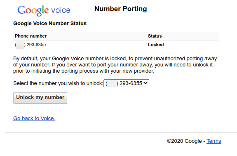Screen dimensions: 237x156
Task: Click the Number Porting page heading
Action: click(x=121, y=9)
